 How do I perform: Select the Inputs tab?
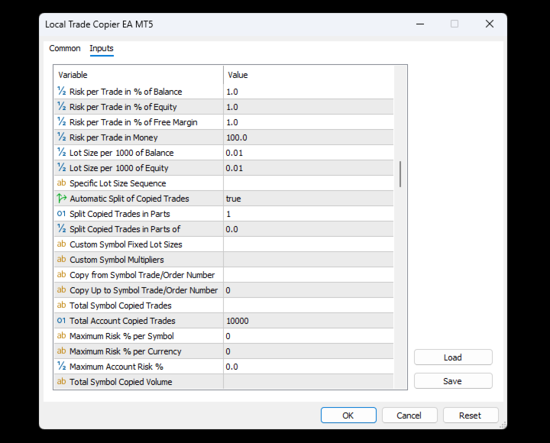coord(102,48)
